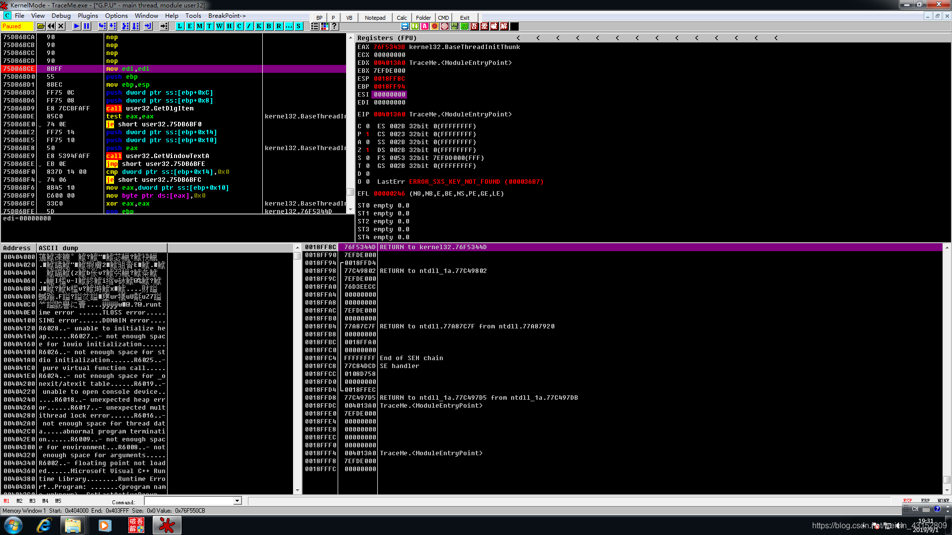This screenshot has height=535, width=952.
Task: Click dump pane scroll up arrow
Action: (297, 248)
